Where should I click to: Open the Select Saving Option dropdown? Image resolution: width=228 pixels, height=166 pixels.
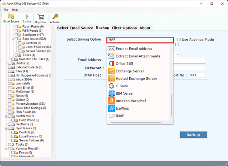pyautogui.click(x=140, y=40)
